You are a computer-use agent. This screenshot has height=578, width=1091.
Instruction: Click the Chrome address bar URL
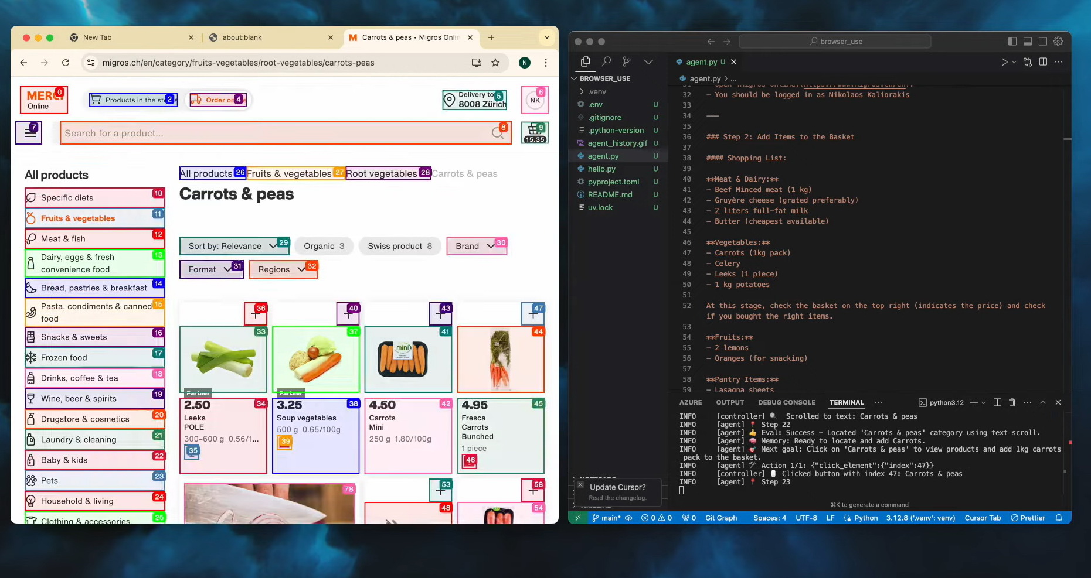[238, 63]
